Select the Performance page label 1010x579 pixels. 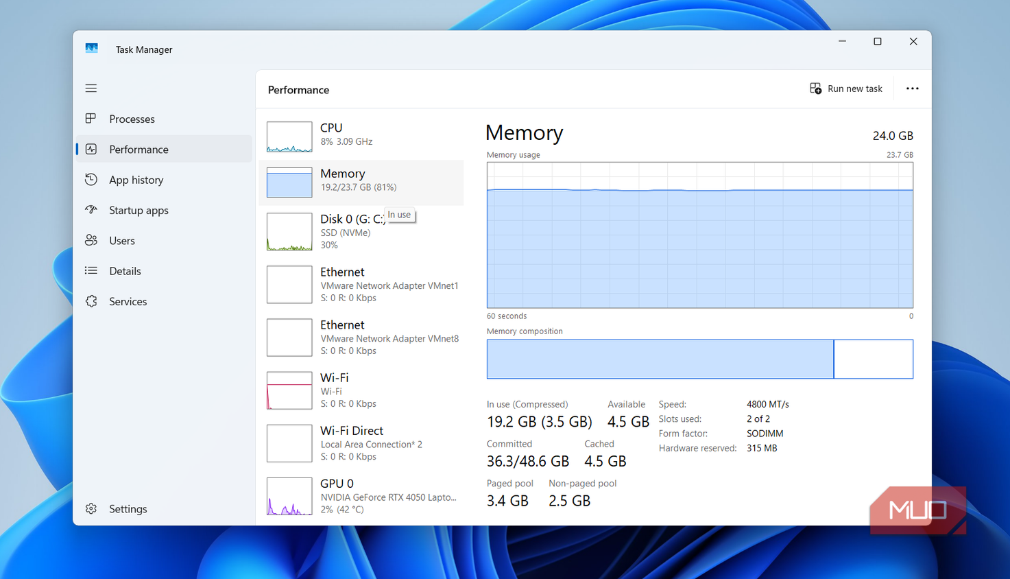(139, 149)
